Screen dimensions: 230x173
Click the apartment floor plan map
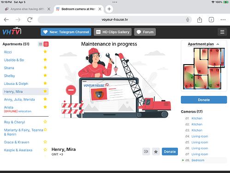(x=204, y=69)
